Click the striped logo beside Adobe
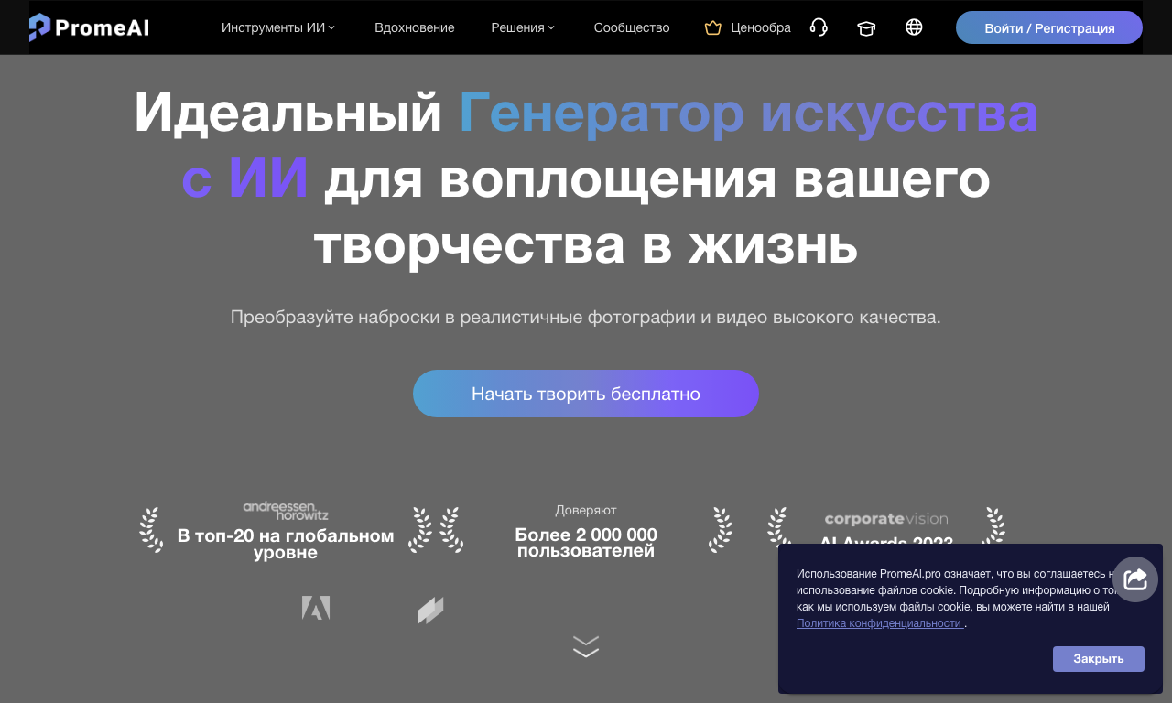 [x=430, y=611]
